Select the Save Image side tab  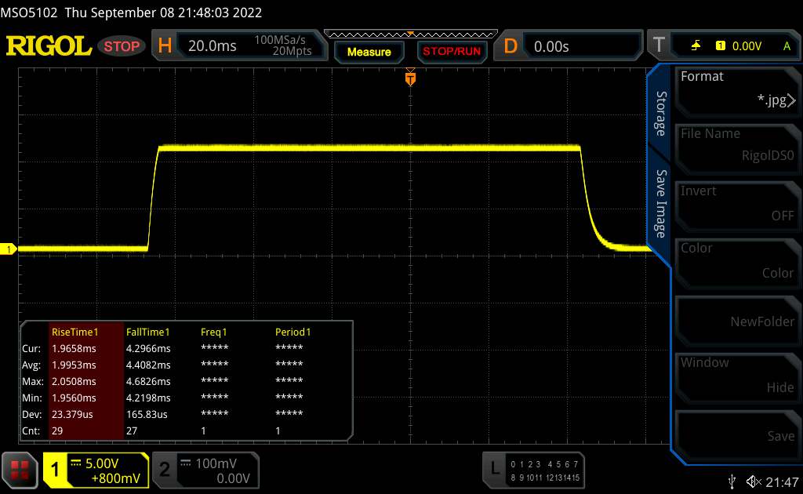click(661, 204)
